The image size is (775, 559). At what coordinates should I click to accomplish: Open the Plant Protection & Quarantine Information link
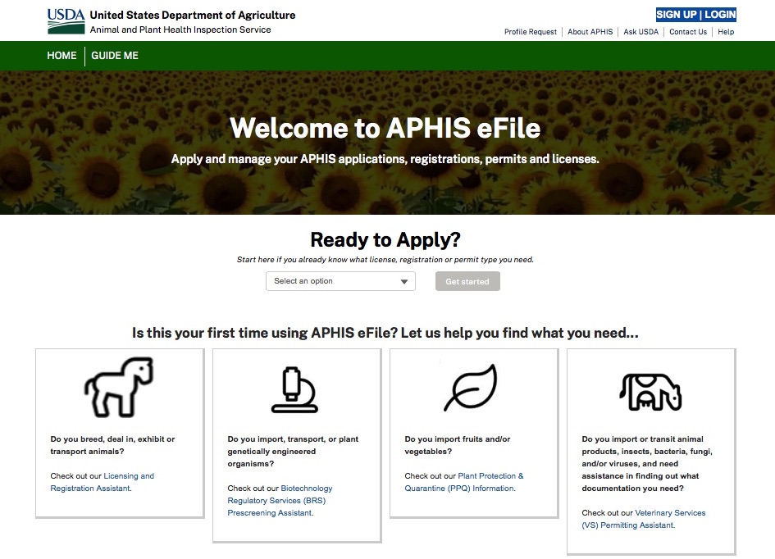tap(464, 482)
